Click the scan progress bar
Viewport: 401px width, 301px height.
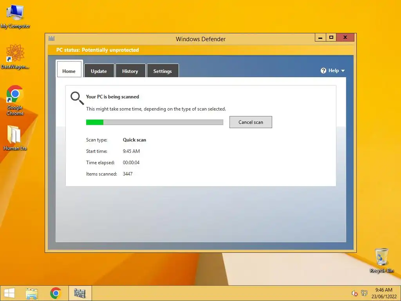[154, 122]
